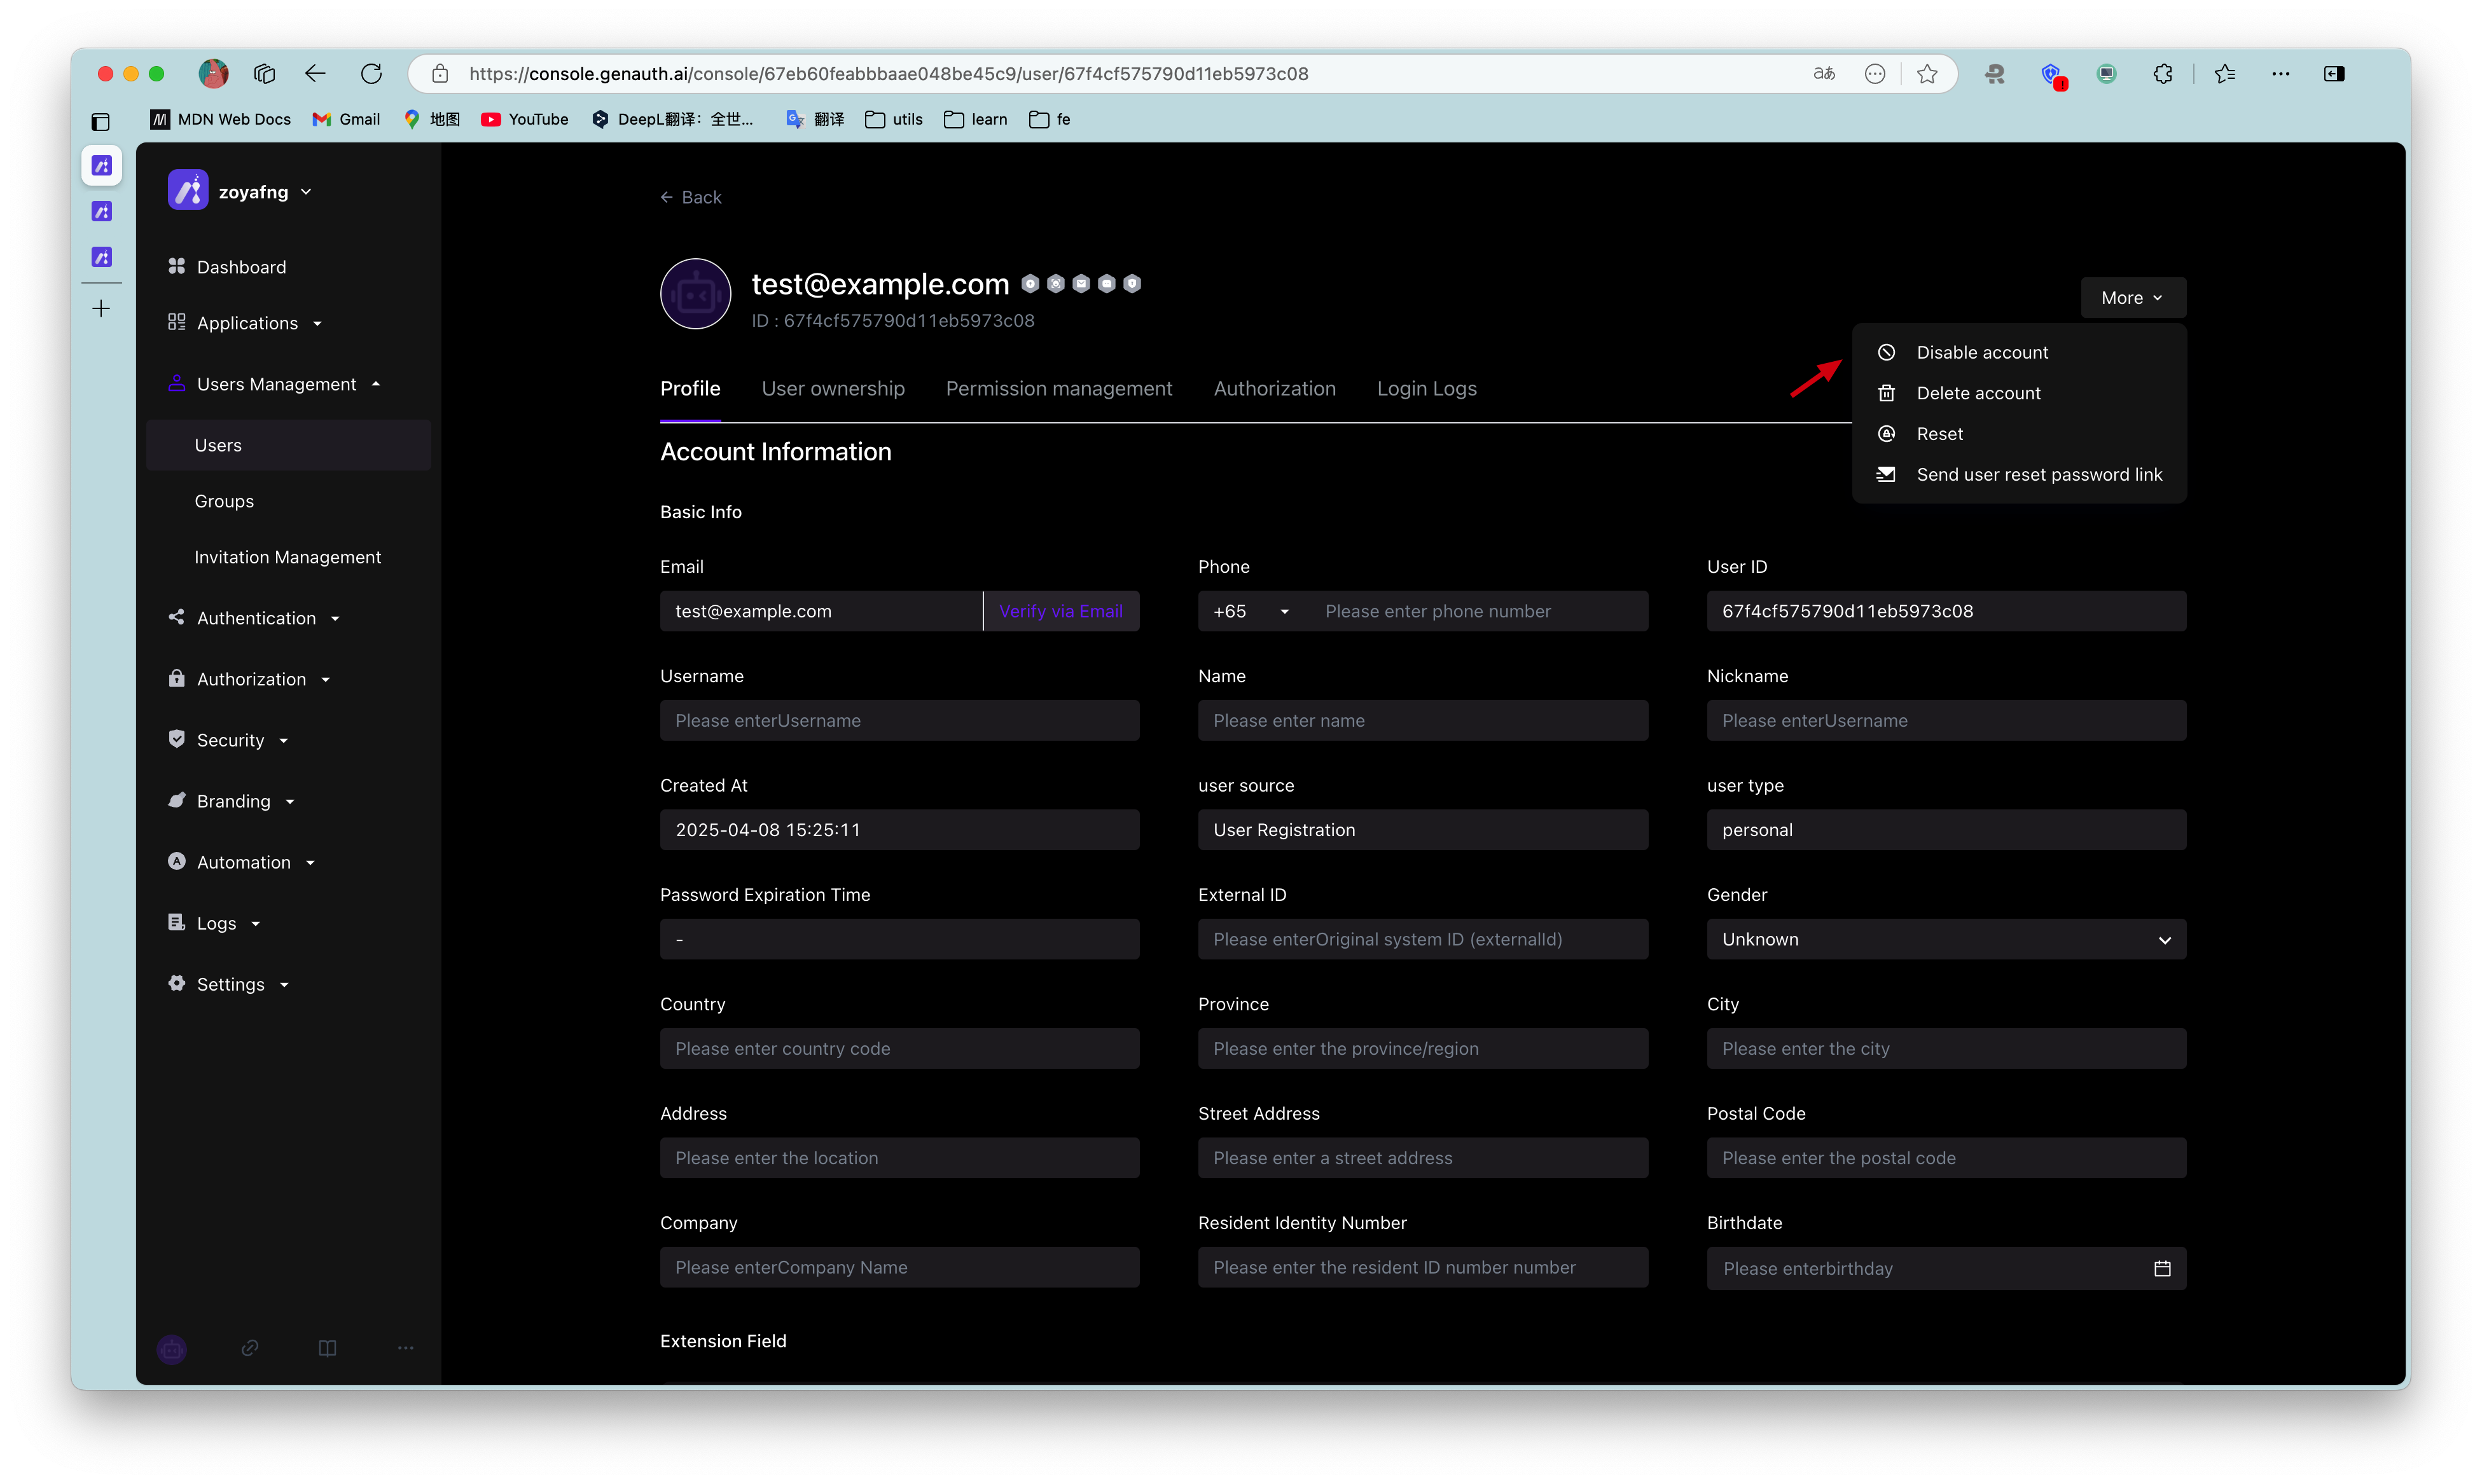Click the user avatar at sidebar bottom
The width and height of the screenshot is (2482, 1484).
coord(172,1349)
